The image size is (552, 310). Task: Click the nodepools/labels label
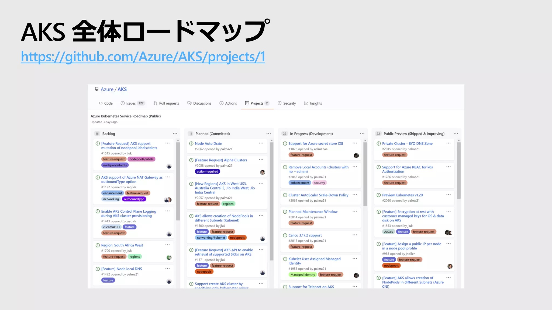pos(142,159)
